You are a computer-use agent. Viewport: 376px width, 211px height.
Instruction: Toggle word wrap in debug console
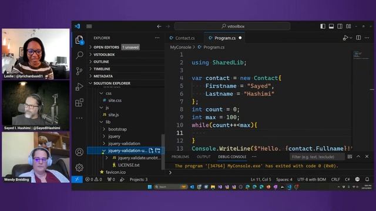(350, 156)
